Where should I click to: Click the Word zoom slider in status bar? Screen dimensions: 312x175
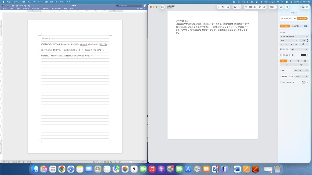[x=131, y=162]
